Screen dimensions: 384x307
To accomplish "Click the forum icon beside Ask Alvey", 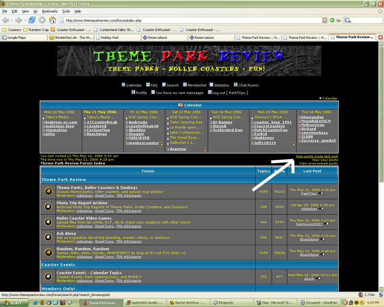I will click(48, 237).
